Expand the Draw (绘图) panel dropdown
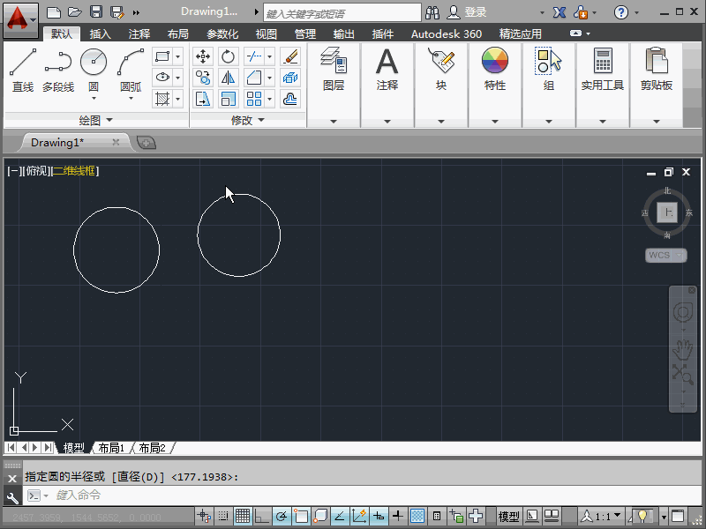 click(x=95, y=120)
